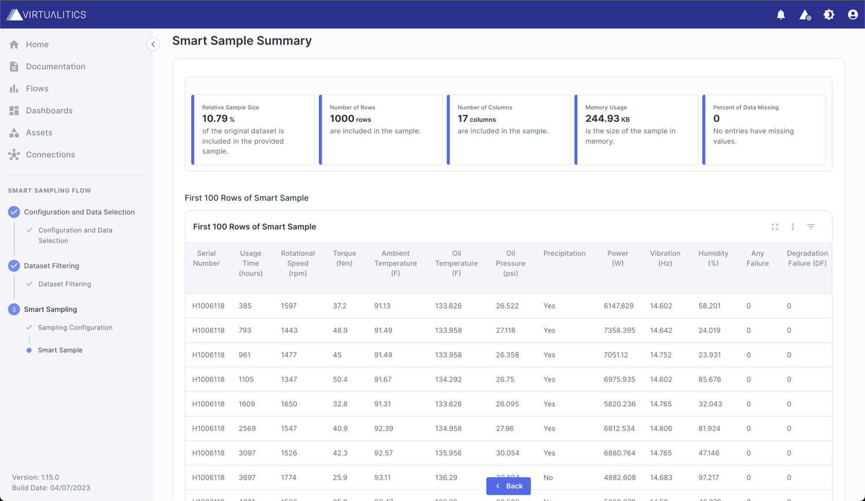
Task: Click the Virtualitics logo
Action: (x=45, y=15)
